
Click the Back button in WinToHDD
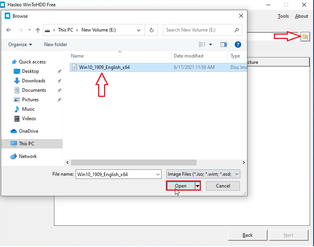(247, 235)
